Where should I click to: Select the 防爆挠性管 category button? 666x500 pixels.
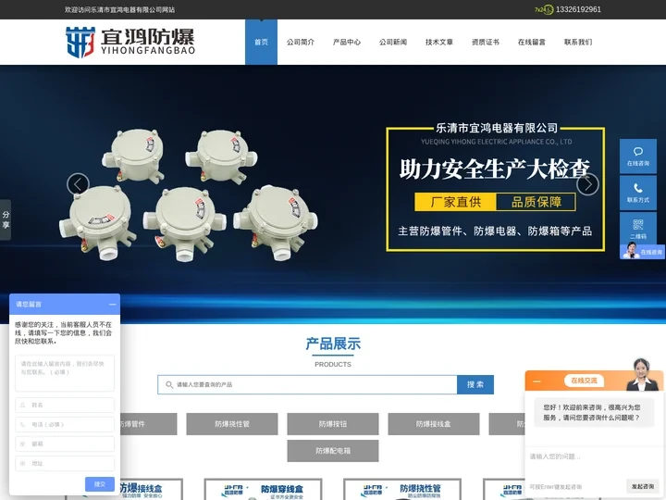pos(232,424)
